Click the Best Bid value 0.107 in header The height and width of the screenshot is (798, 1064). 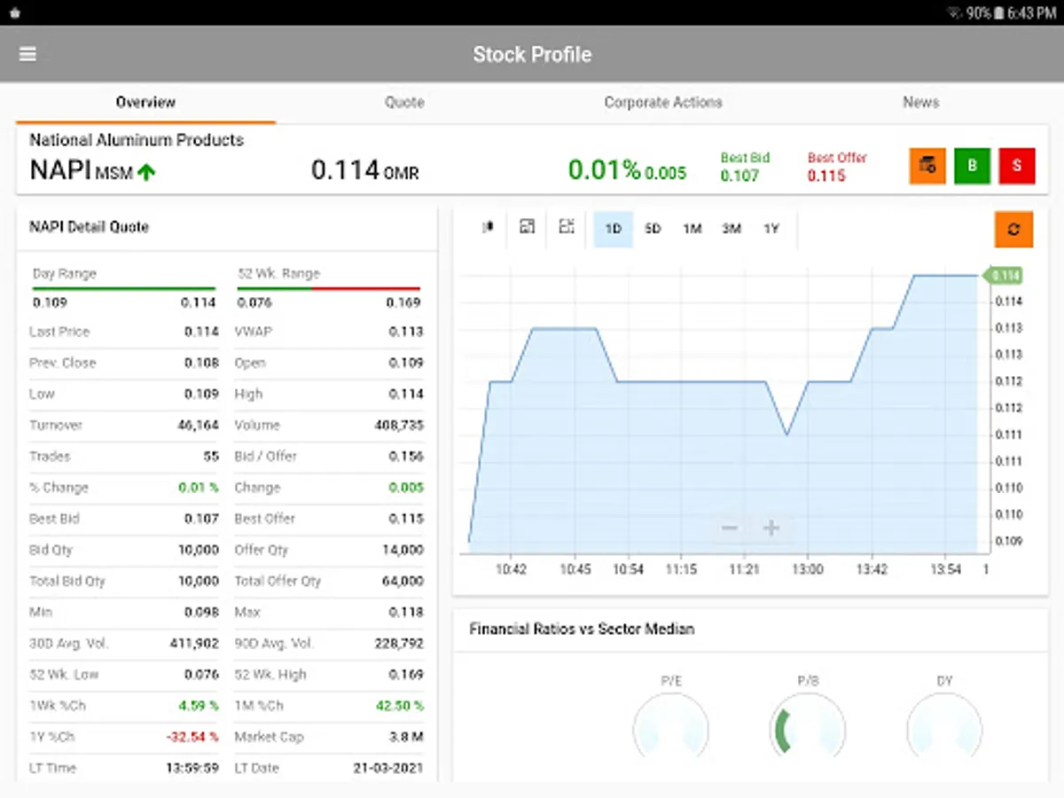point(739,176)
